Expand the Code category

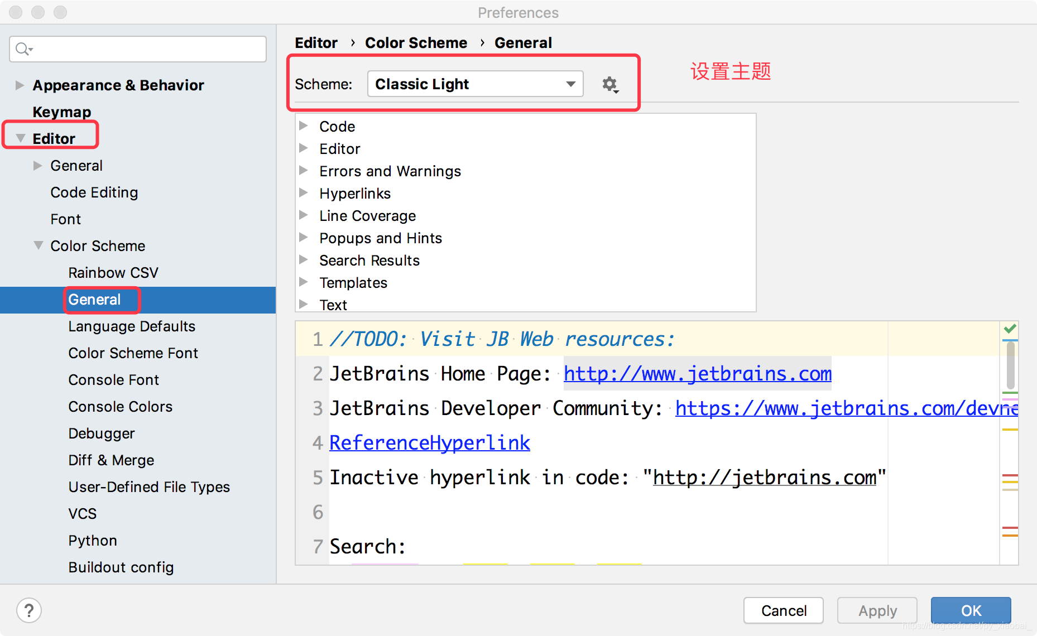(x=304, y=126)
